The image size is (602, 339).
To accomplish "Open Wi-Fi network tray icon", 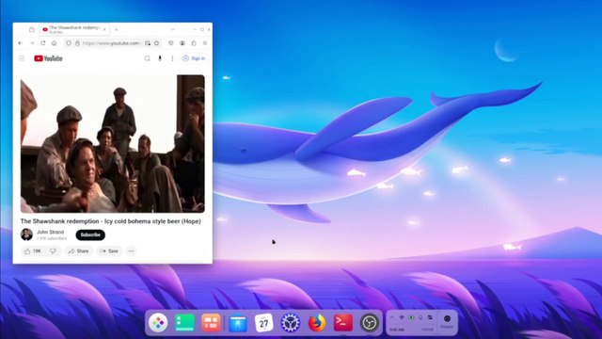I will [x=402, y=317].
